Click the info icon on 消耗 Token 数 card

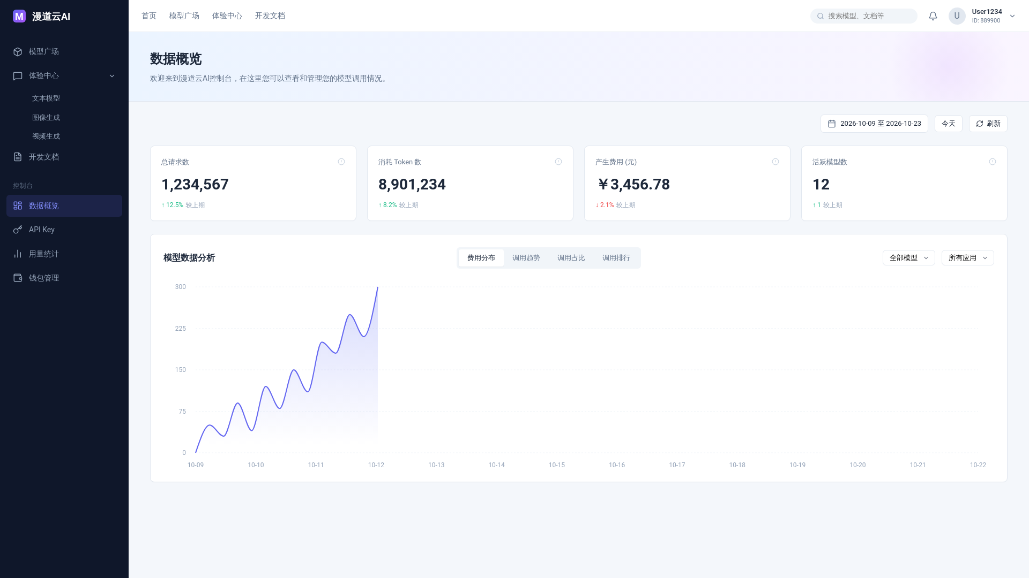[x=558, y=162]
